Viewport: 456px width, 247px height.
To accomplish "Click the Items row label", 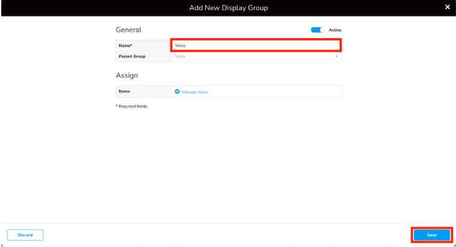I will pyautogui.click(x=124, y=91).
